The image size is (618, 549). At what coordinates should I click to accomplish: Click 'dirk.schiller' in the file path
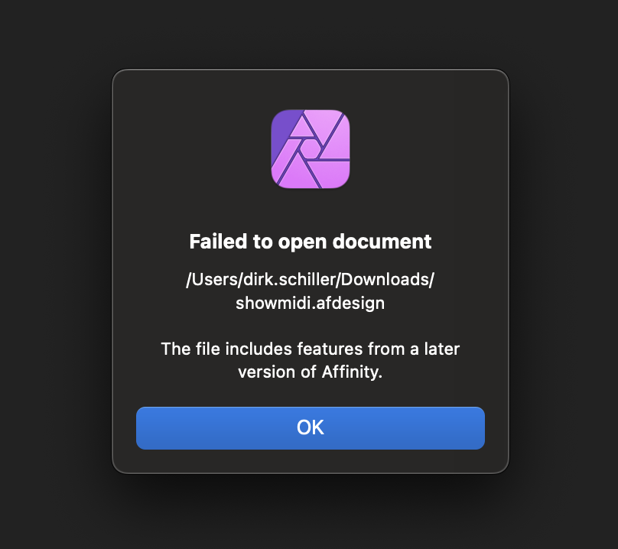tap(289, 279)
